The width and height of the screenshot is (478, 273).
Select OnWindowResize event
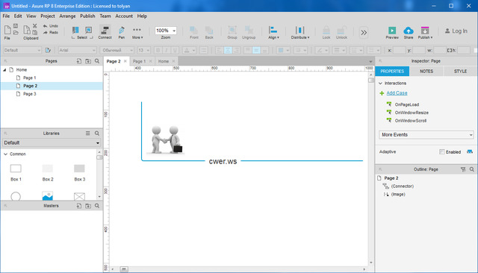(412, 113)
